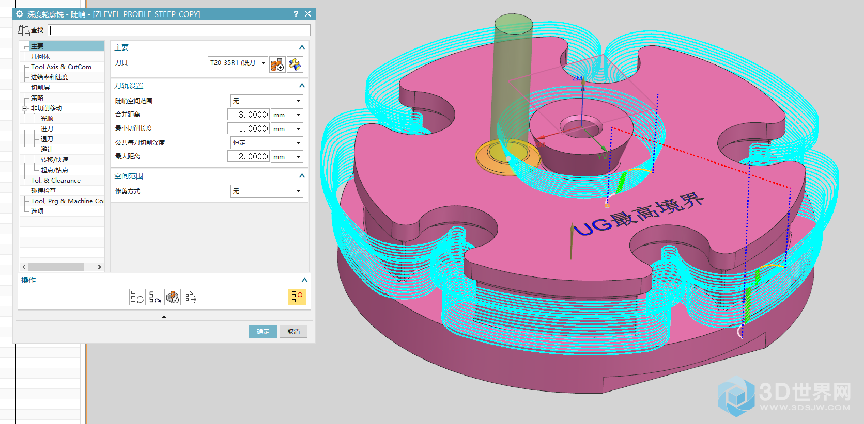The width and height of the screenshot is (864, 424).
Task: Click the tree horizontal scrollbar thumb
Action: (x=56, y=267)
